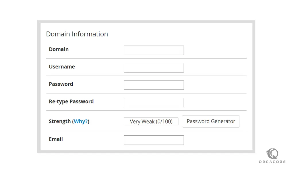This screenshot has height=172, width=294.
Task: Click the Password label text
Action: [x=61, y=84]
